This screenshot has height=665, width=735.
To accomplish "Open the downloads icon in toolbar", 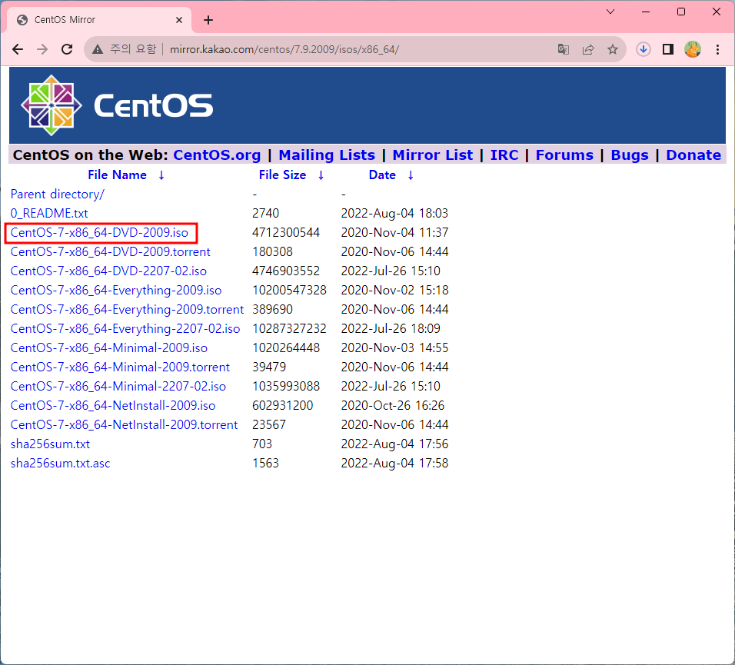I will [x=643, y=49].
